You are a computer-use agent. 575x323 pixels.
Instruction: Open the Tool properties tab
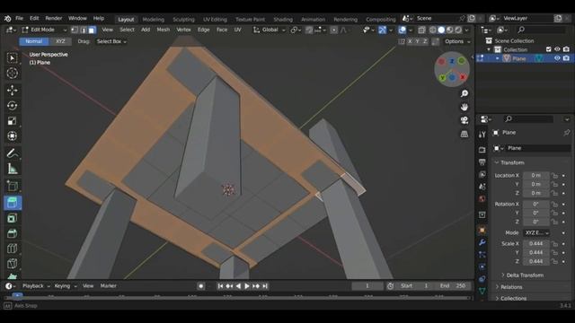click(482, 135)
